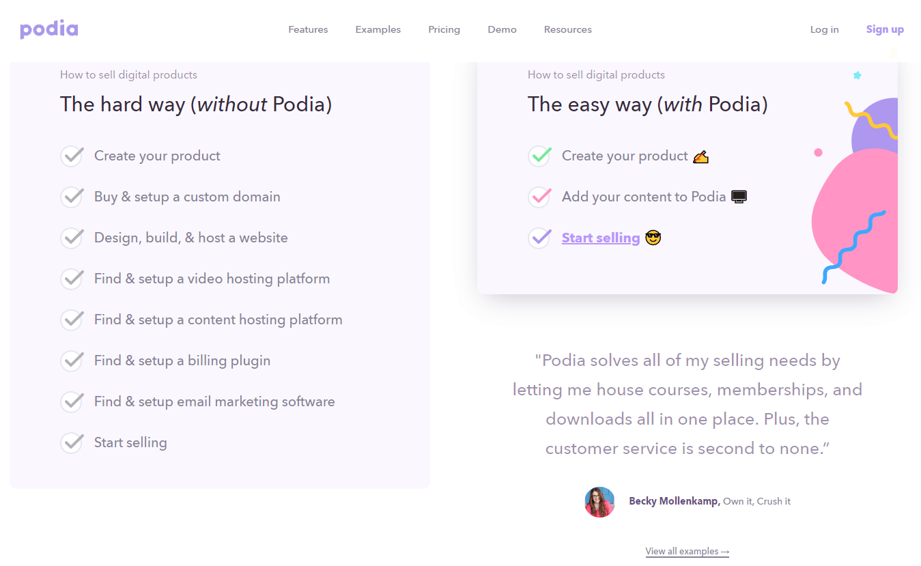Click Create your product in hard way list

pos(157,156)
